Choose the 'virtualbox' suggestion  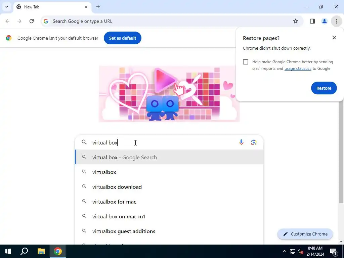point(169,172)
